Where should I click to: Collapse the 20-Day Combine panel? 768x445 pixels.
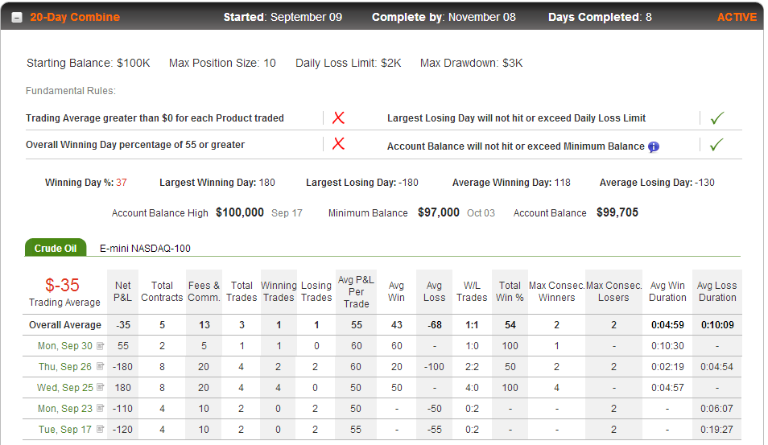17,18
